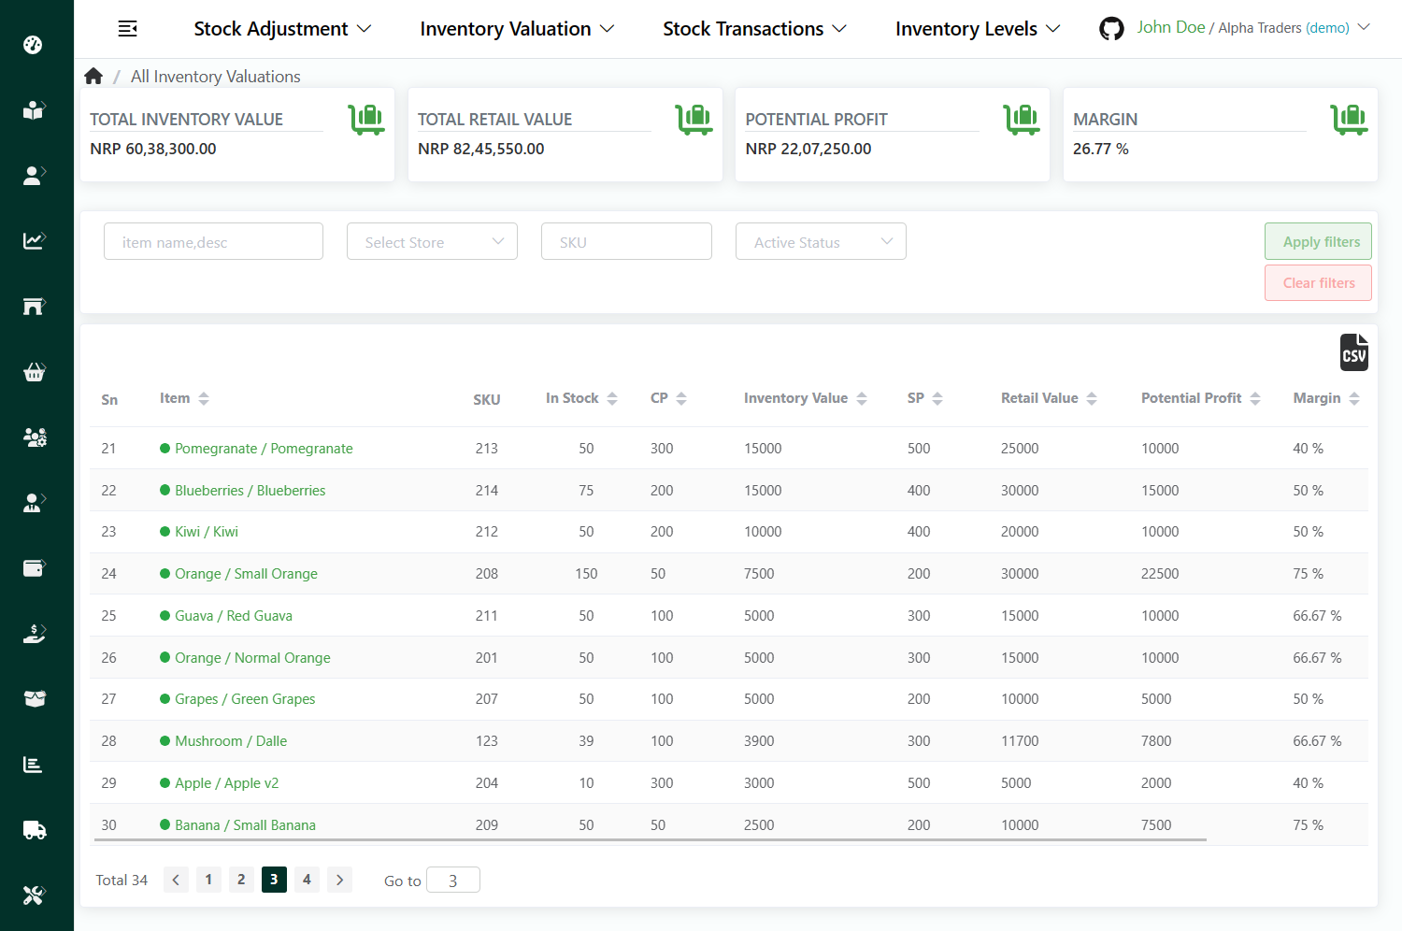Expand the Inventory Valuation menu
The image size is (1402, 931).
pos(517,29)
